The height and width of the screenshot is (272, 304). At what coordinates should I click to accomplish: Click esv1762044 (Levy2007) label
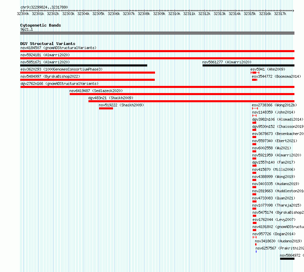click(x=274, y=220)
